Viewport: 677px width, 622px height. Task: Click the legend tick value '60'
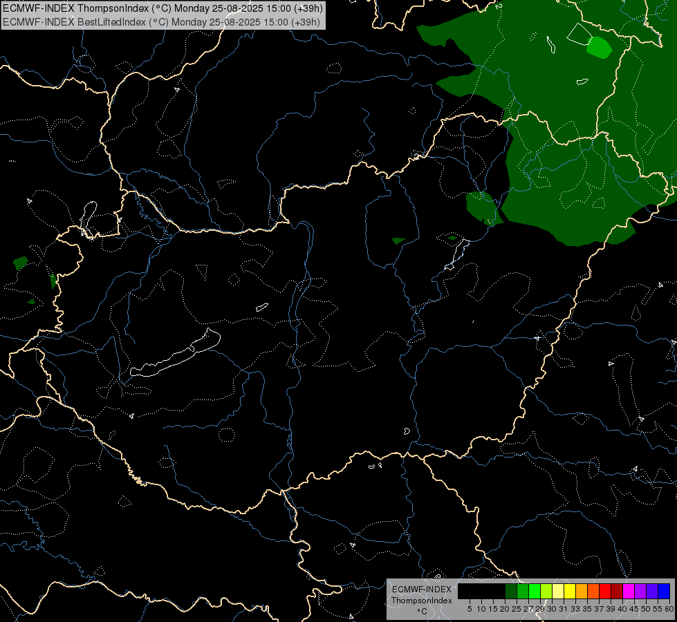click(669, 609)
